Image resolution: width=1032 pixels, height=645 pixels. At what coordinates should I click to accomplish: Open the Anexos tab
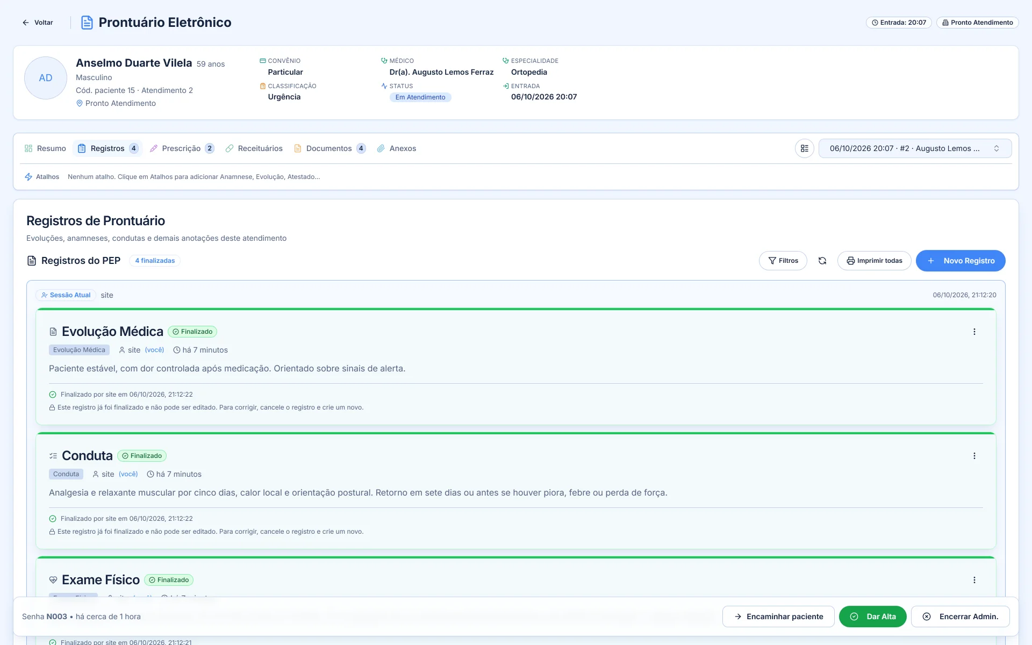pyautogui.click(x=397, y=148)
